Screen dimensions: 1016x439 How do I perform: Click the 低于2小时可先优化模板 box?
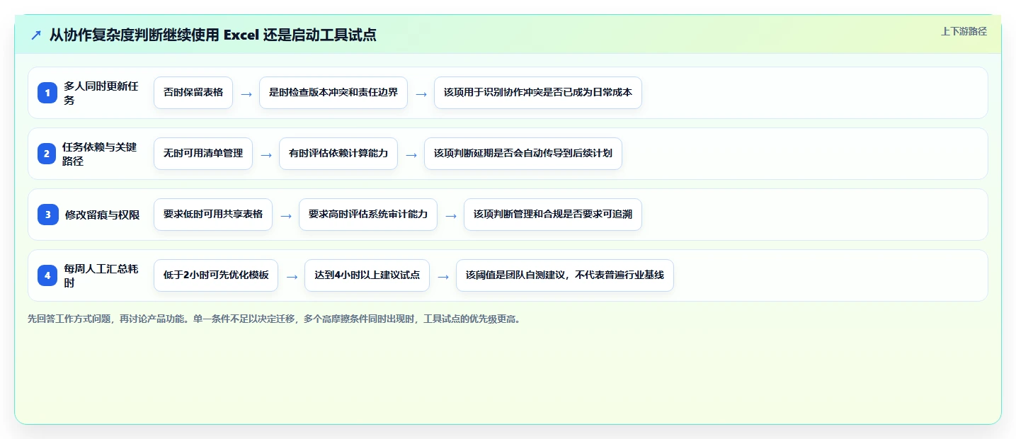point(216,275)
